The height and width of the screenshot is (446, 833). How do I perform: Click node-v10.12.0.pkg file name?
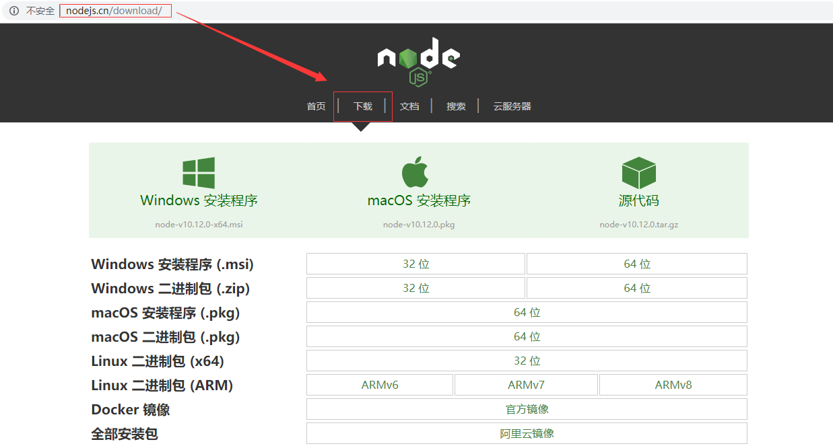419,224
